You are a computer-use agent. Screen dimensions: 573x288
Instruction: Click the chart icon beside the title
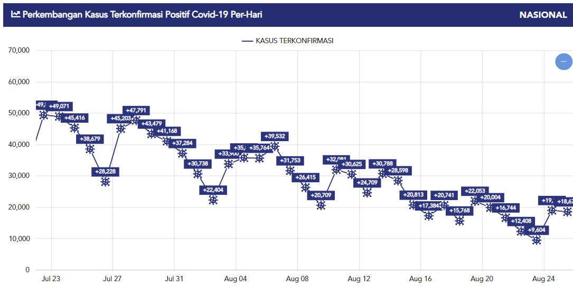point(15,14)
